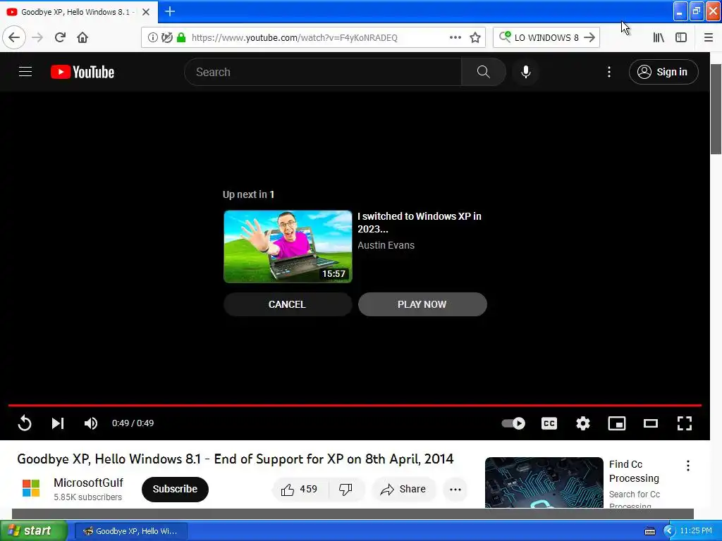722x541 pixels.
Task: Bookmark this page with the star icon
Action: (x=475, y=37)
